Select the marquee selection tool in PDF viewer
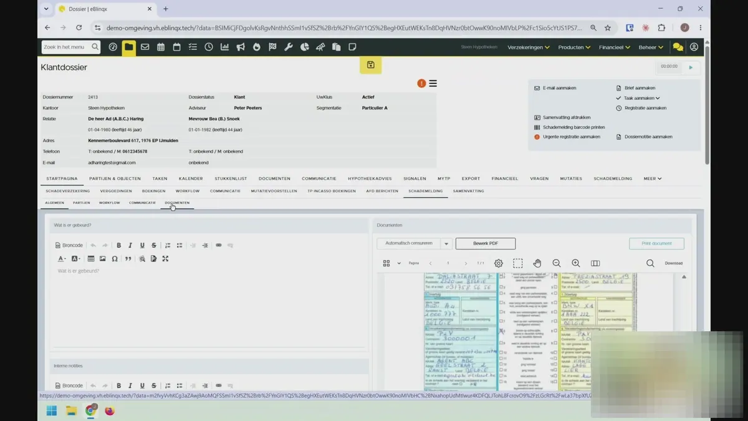Image resolution: width=748 pixels, height=421 pixels. [x=518, y=263]
